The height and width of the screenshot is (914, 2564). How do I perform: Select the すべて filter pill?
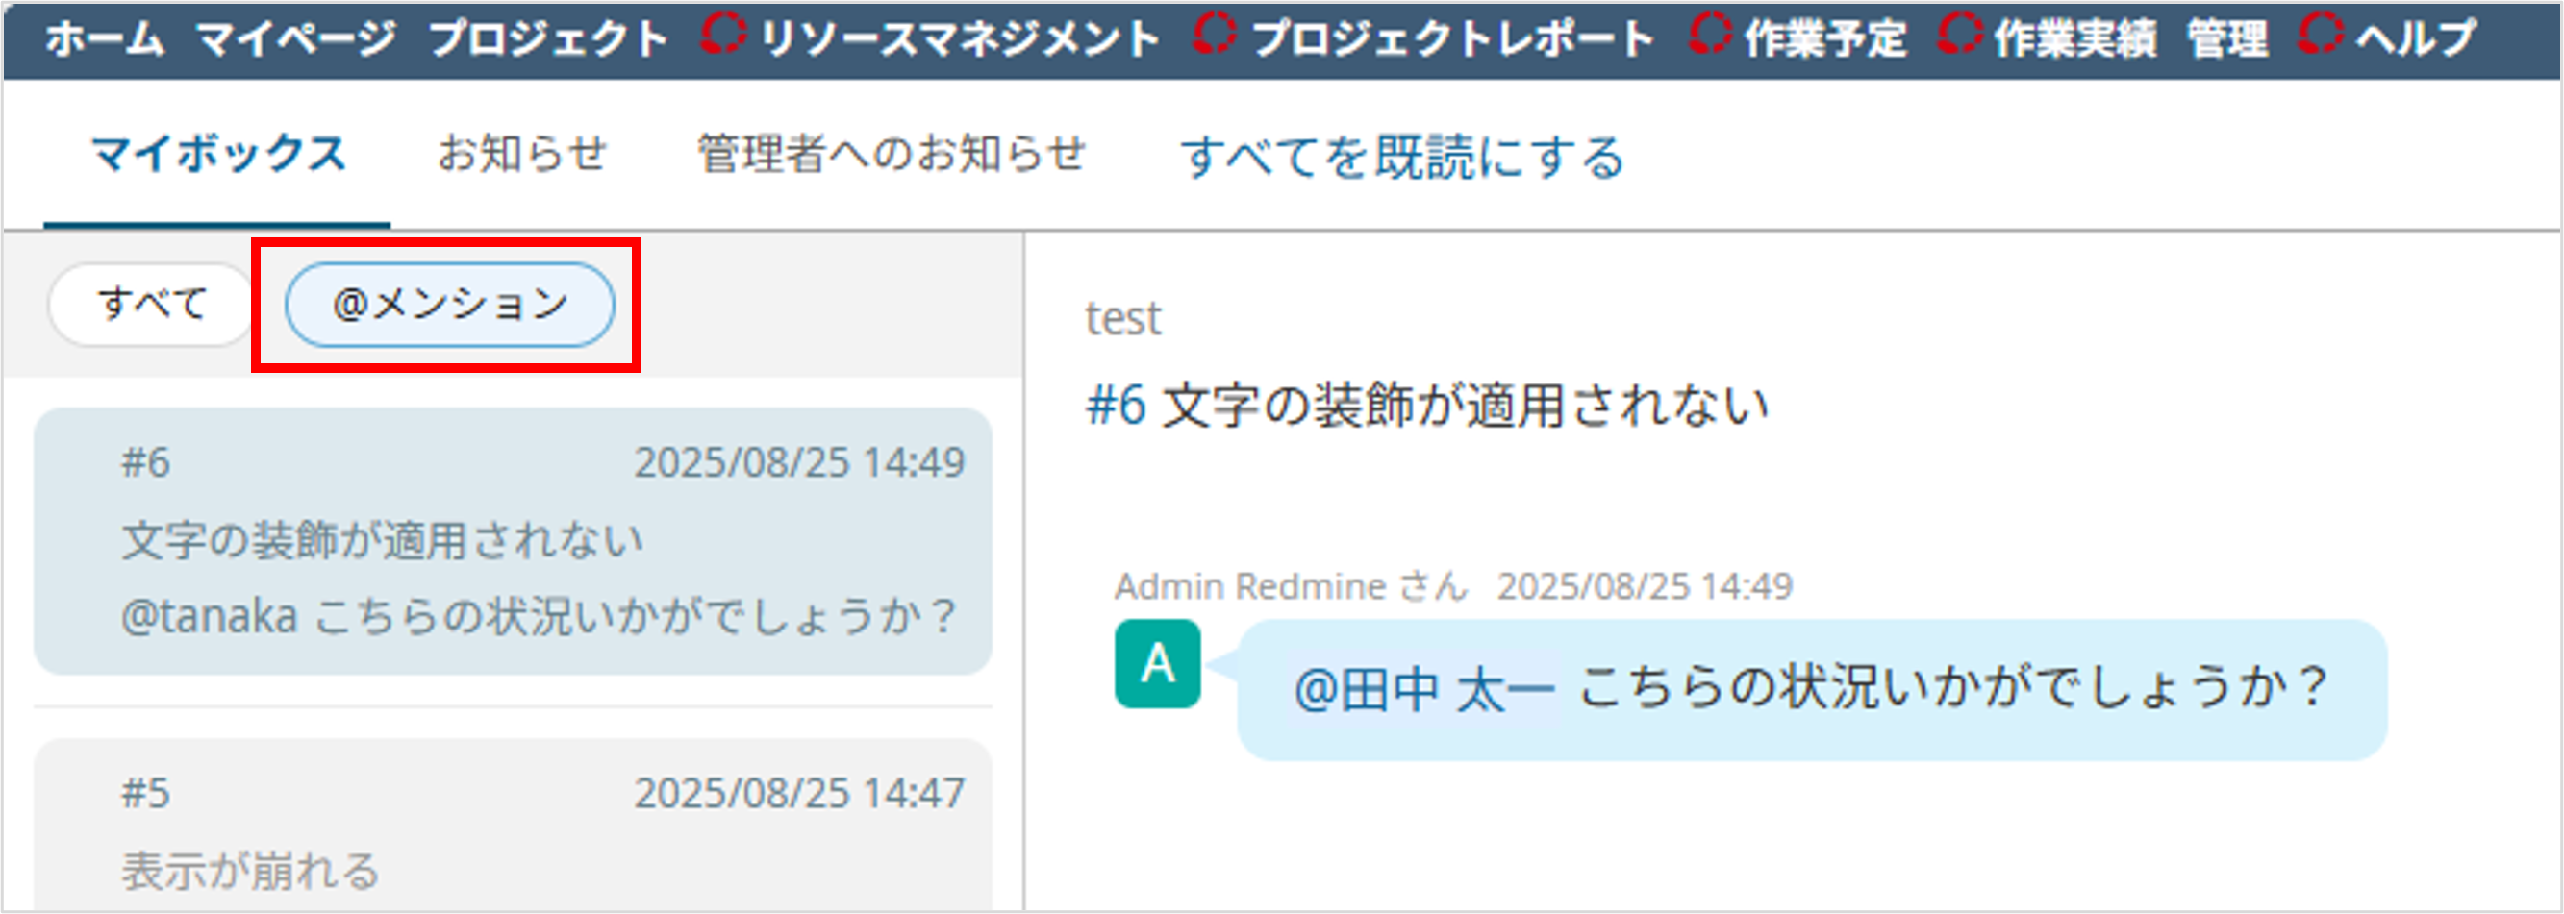pos(151,305)
